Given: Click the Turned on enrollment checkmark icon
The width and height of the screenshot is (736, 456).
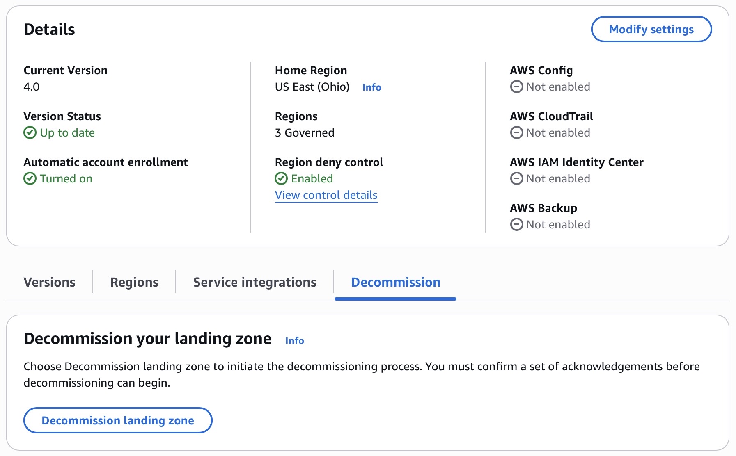Looking at the screenshot, I should tap(30, 179).
